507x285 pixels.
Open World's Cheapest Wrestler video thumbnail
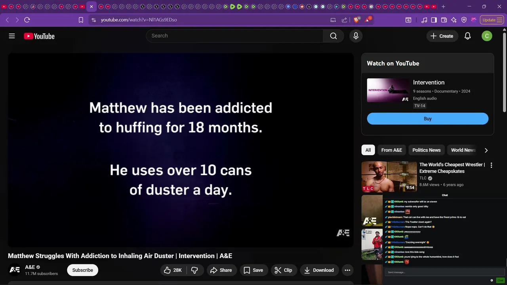pos(389,177)
